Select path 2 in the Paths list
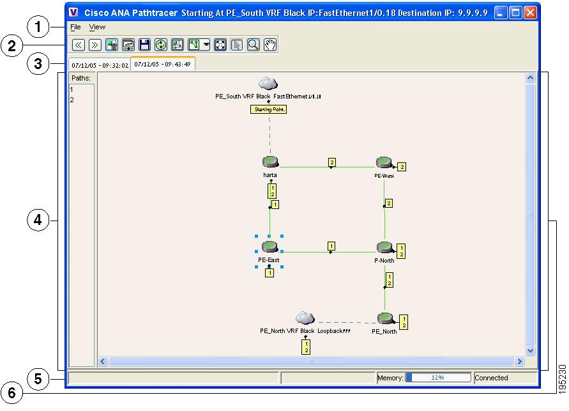569x411 pixels. [x=81, y=100]
